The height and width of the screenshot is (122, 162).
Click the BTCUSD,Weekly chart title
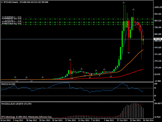[11, 2]
